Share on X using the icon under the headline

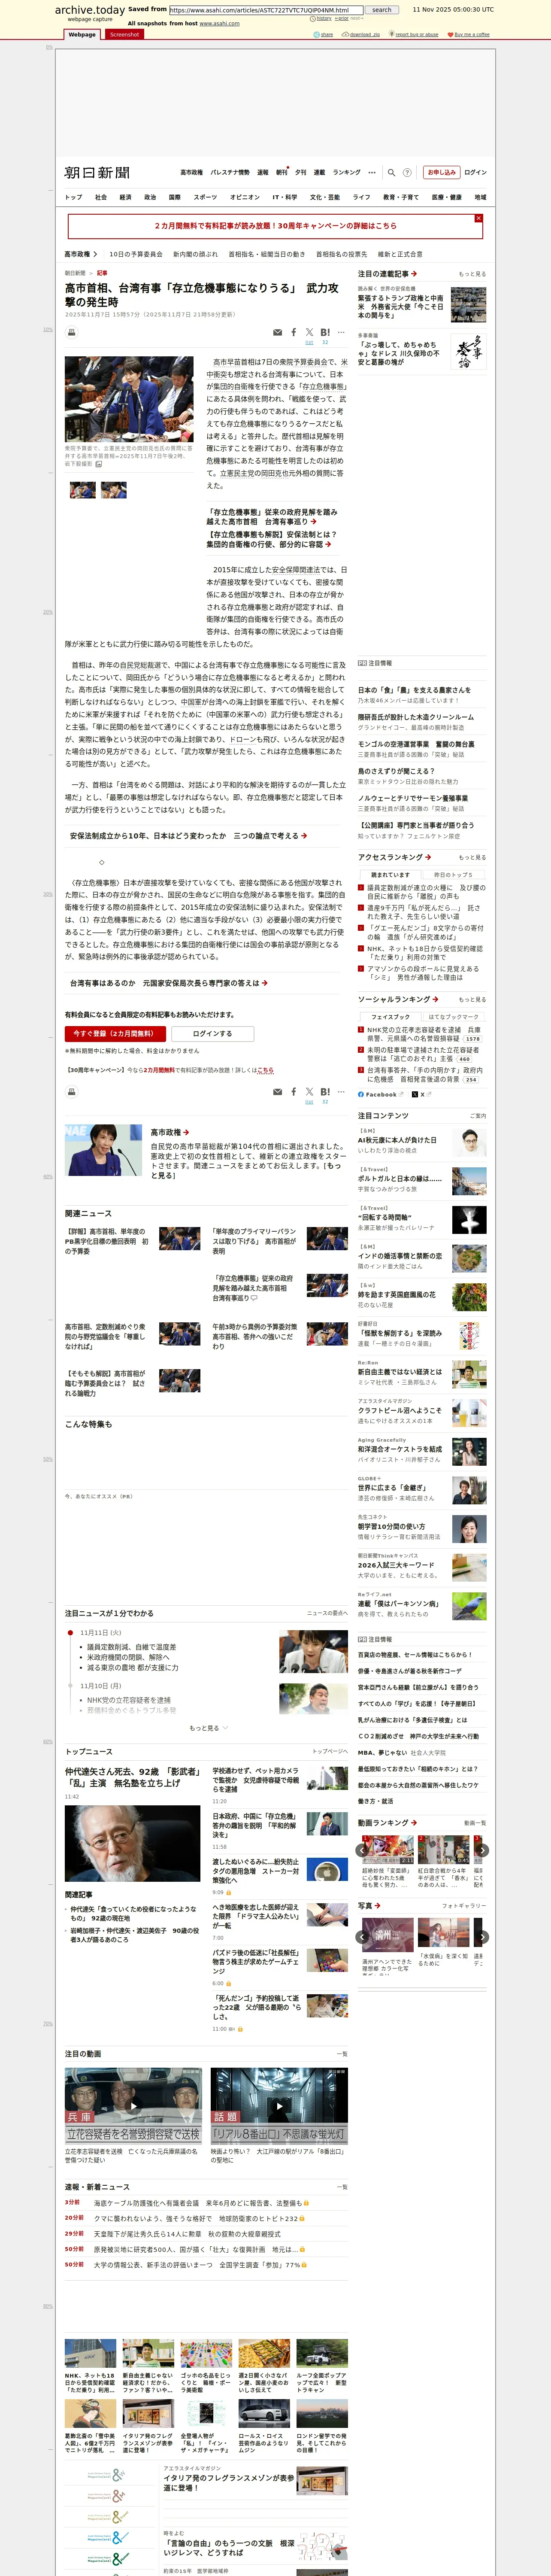(x=309, y=332)
